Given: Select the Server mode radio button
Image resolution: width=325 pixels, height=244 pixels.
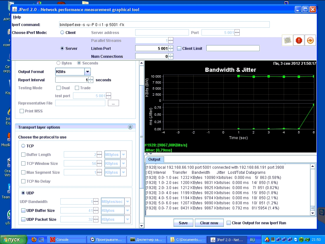Looking at the screenshot, I should click(x=62, y=48).
